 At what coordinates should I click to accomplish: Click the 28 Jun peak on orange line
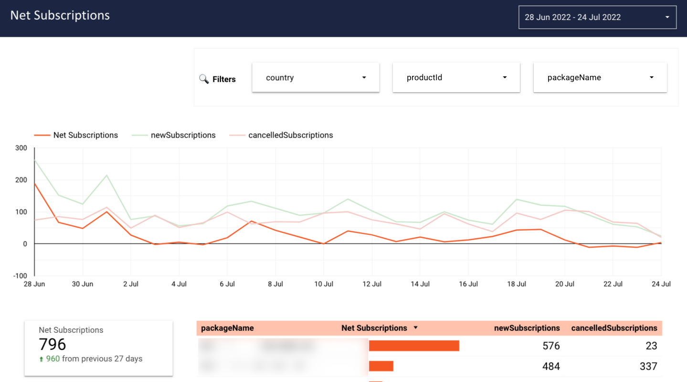pos(35,183)
